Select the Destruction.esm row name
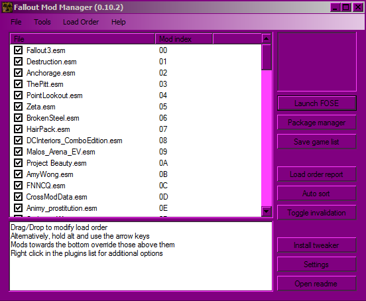366x301 pixels. pos(51,62)
